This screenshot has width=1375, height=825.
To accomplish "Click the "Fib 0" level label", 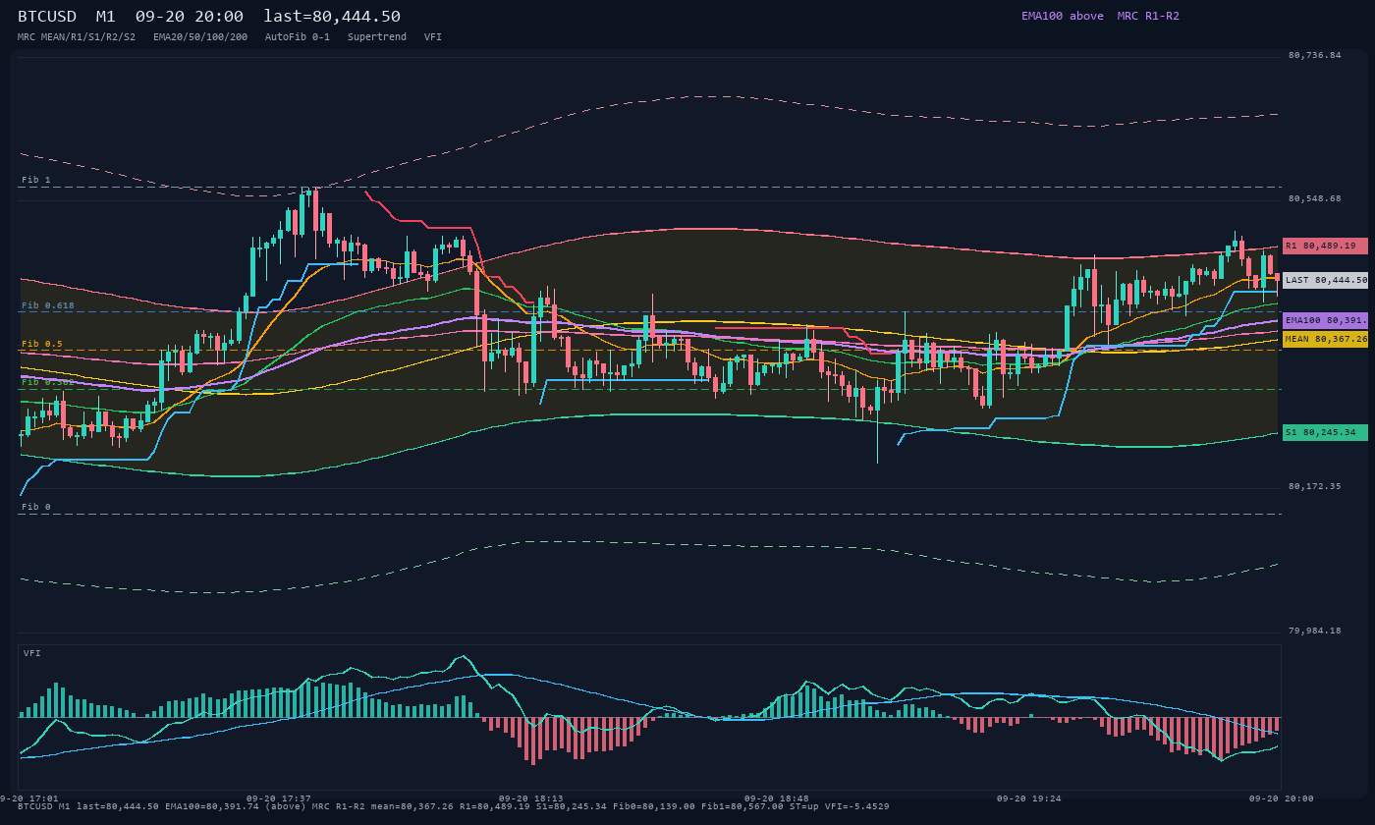I will 36,507.
